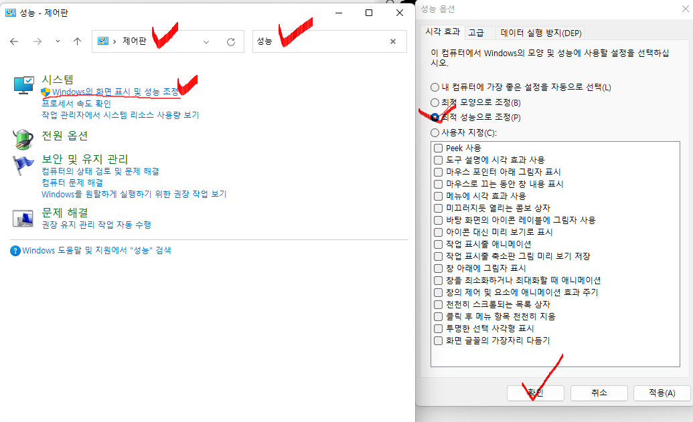
Task: Select 최적 성능으로 조정 radio button
Action: [x=435, y=118]
